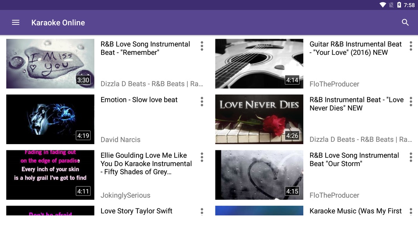Play the blue dancer thumbnail video
The height and width of the screenshot is (235, 418).
[x=50, y=119]
